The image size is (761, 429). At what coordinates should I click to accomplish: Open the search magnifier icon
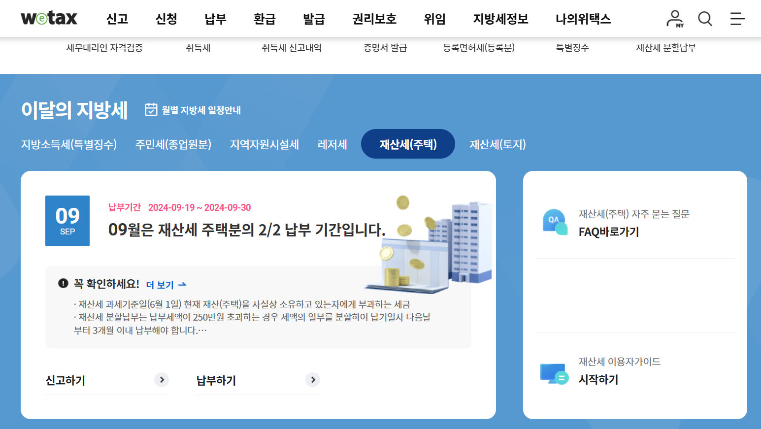[x=705, y=19]
